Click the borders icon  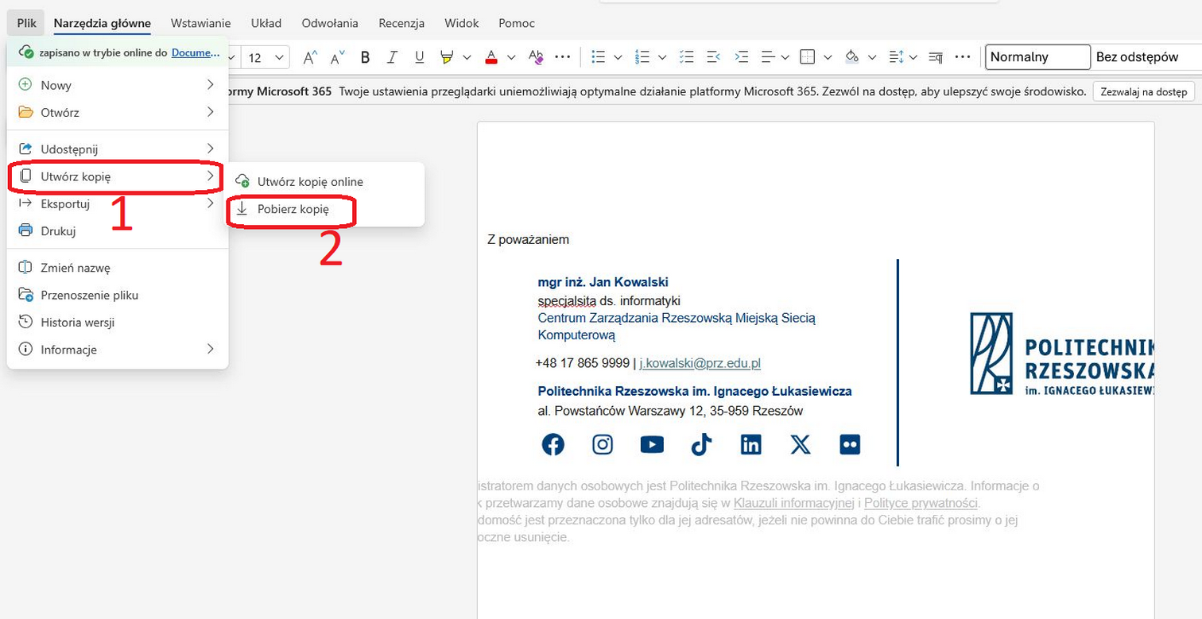(x=808, y=57)
